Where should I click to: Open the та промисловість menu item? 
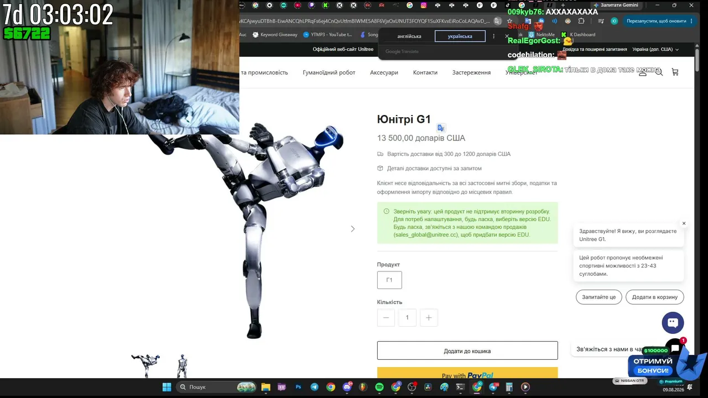pyautogui.click(x=264, y=72)
